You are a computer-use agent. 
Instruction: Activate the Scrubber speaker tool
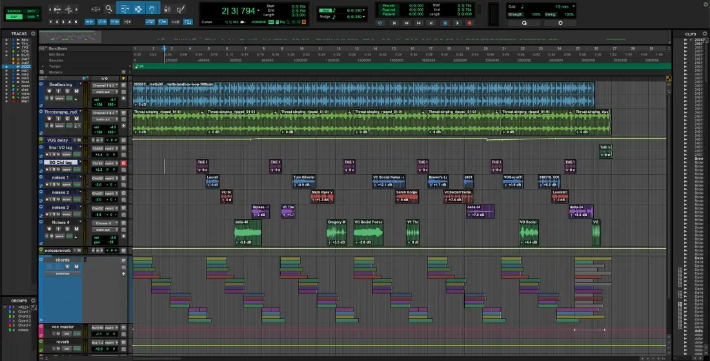pos(167,9)
